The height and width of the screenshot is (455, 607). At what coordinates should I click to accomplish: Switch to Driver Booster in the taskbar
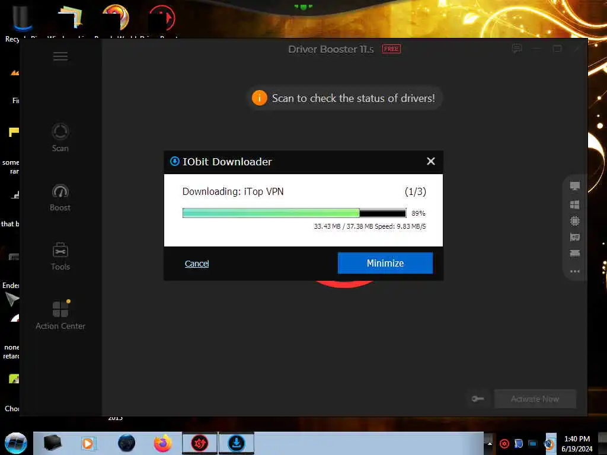(200, 443)
